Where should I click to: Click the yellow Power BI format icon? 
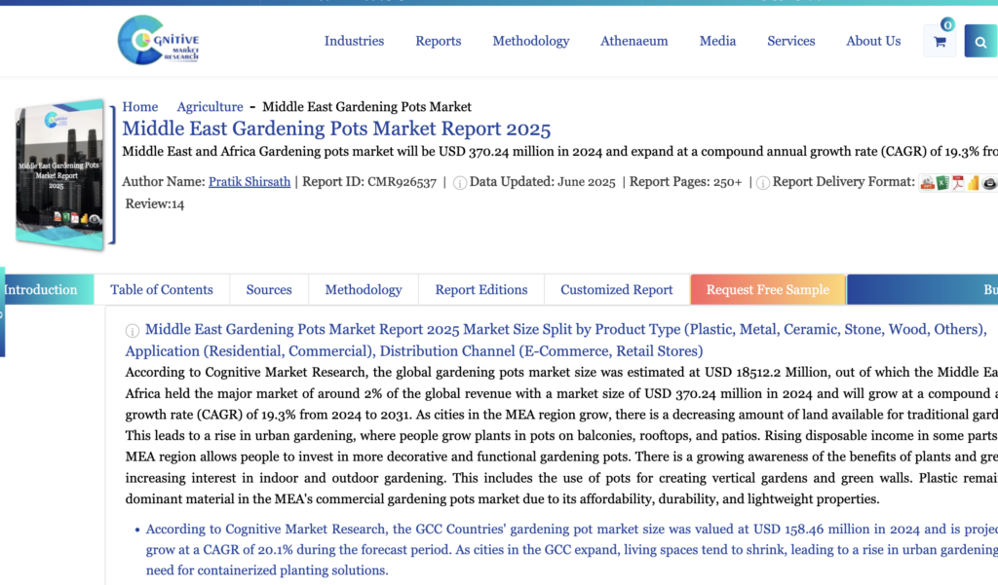974,183
